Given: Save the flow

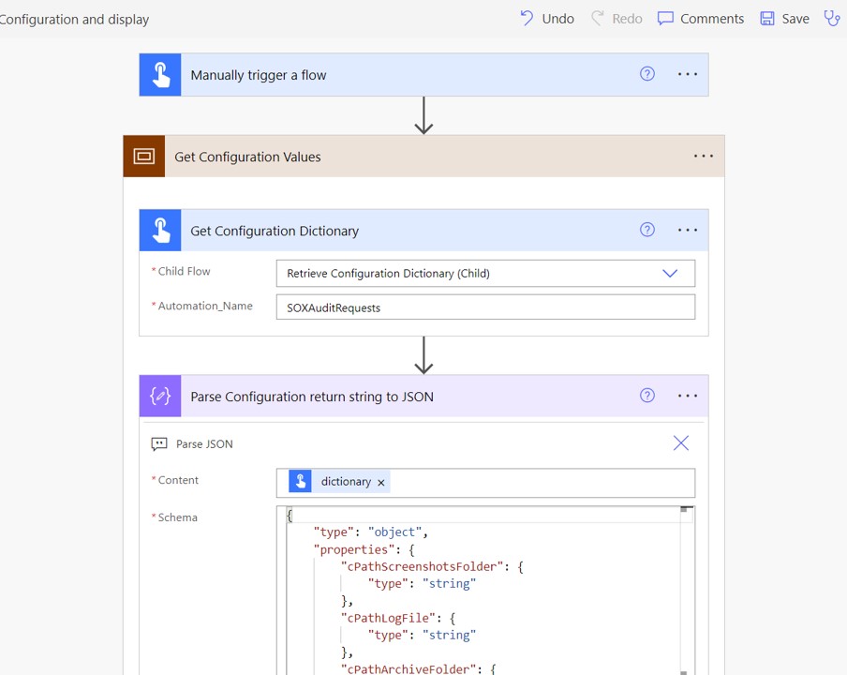Looking at the screenshot, I should click(785, 19).
